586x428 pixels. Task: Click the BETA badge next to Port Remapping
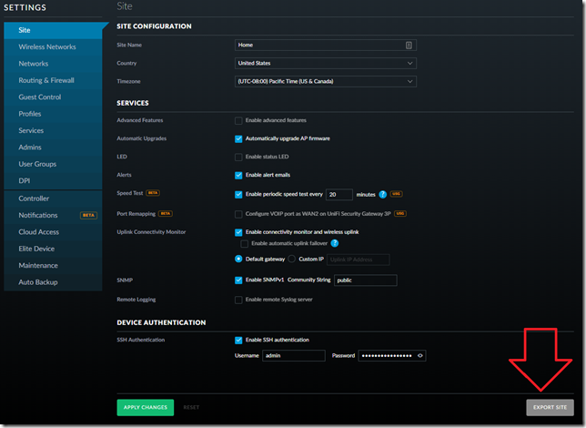tap(166, 214)
